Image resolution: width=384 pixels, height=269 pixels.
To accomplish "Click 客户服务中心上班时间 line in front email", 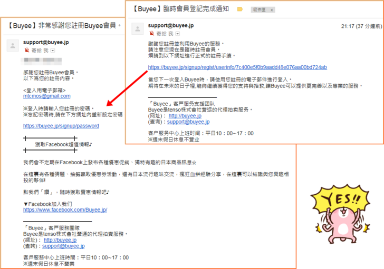I will click(x=201, y=133).
